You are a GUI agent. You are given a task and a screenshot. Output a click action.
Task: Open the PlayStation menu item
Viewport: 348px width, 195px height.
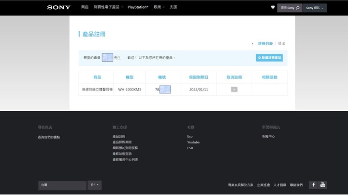(x=138, y=7)
